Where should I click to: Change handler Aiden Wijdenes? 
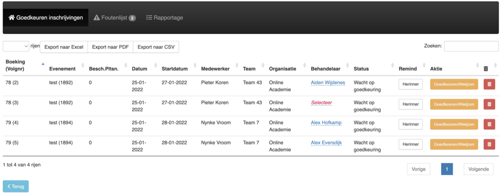point(328,83)
